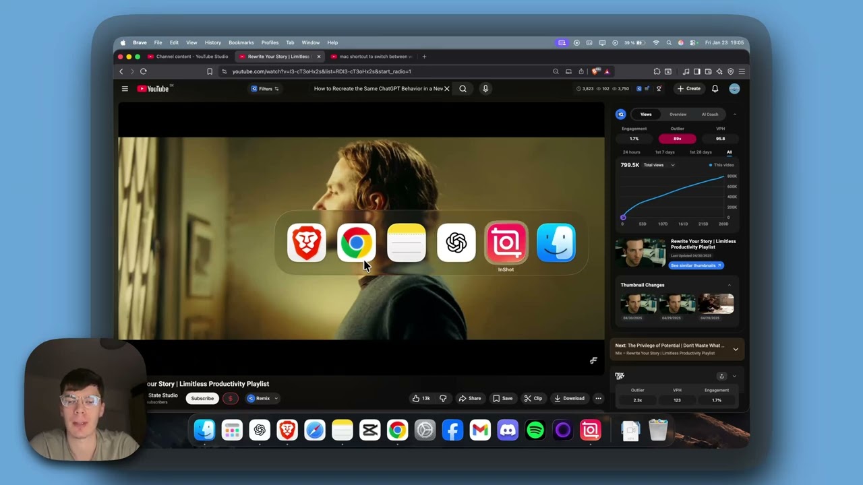Image resolution: width=863 pixels, height=485 pixels.
Task: Download the video
Action: point(570,398)
